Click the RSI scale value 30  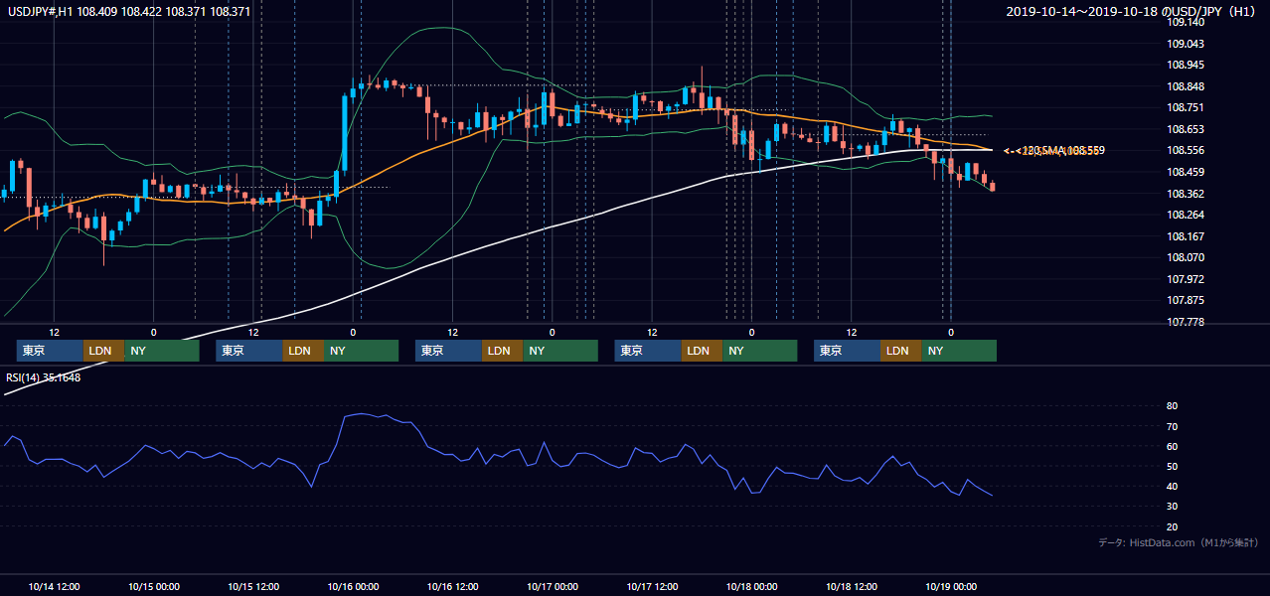[1172, 507]
